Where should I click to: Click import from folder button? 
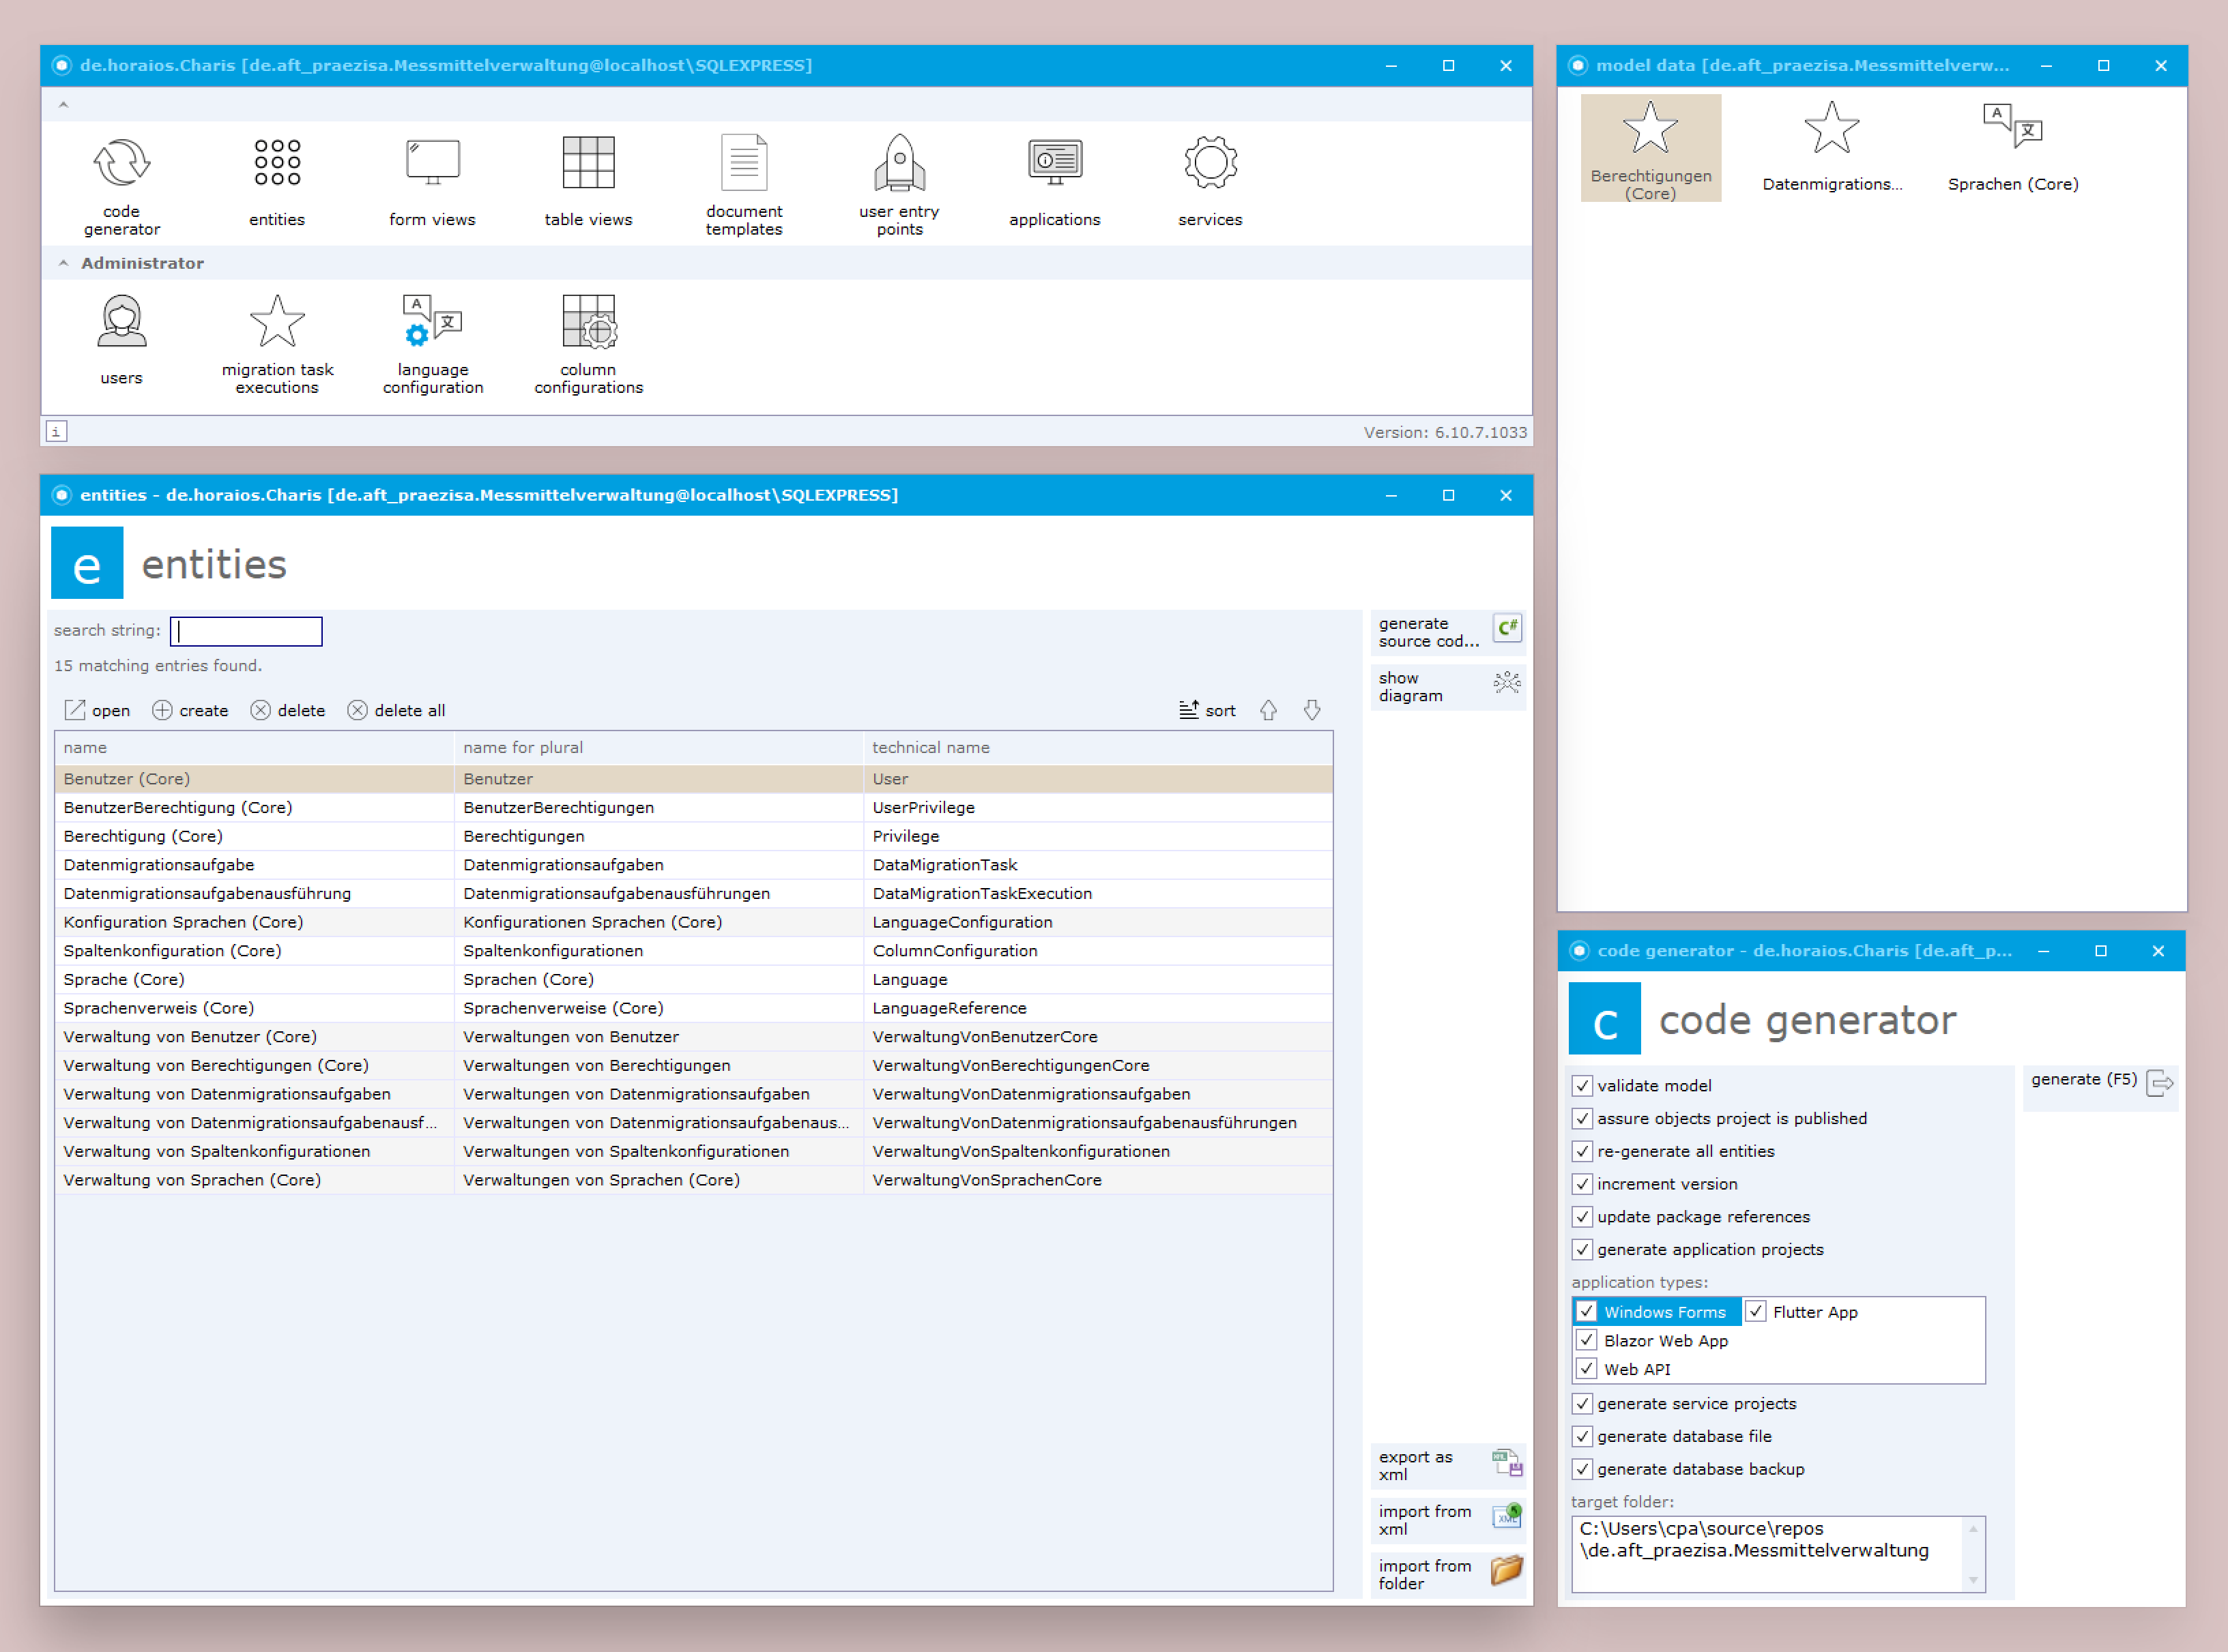pos(1447,1575)
